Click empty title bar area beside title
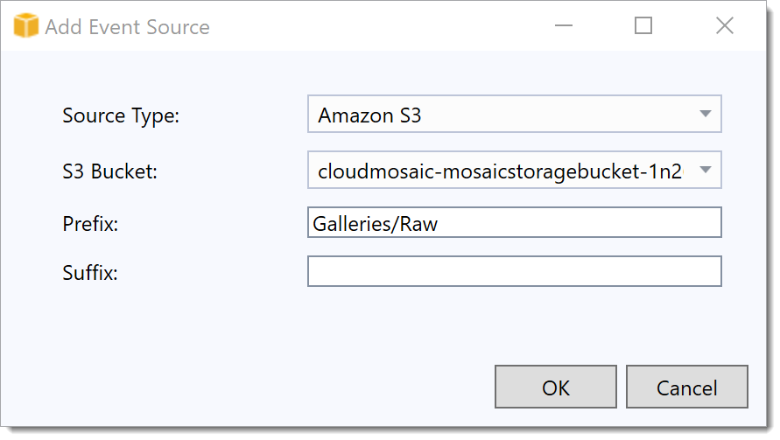Screen dimensions: 780x440 [x=378, y=26]
